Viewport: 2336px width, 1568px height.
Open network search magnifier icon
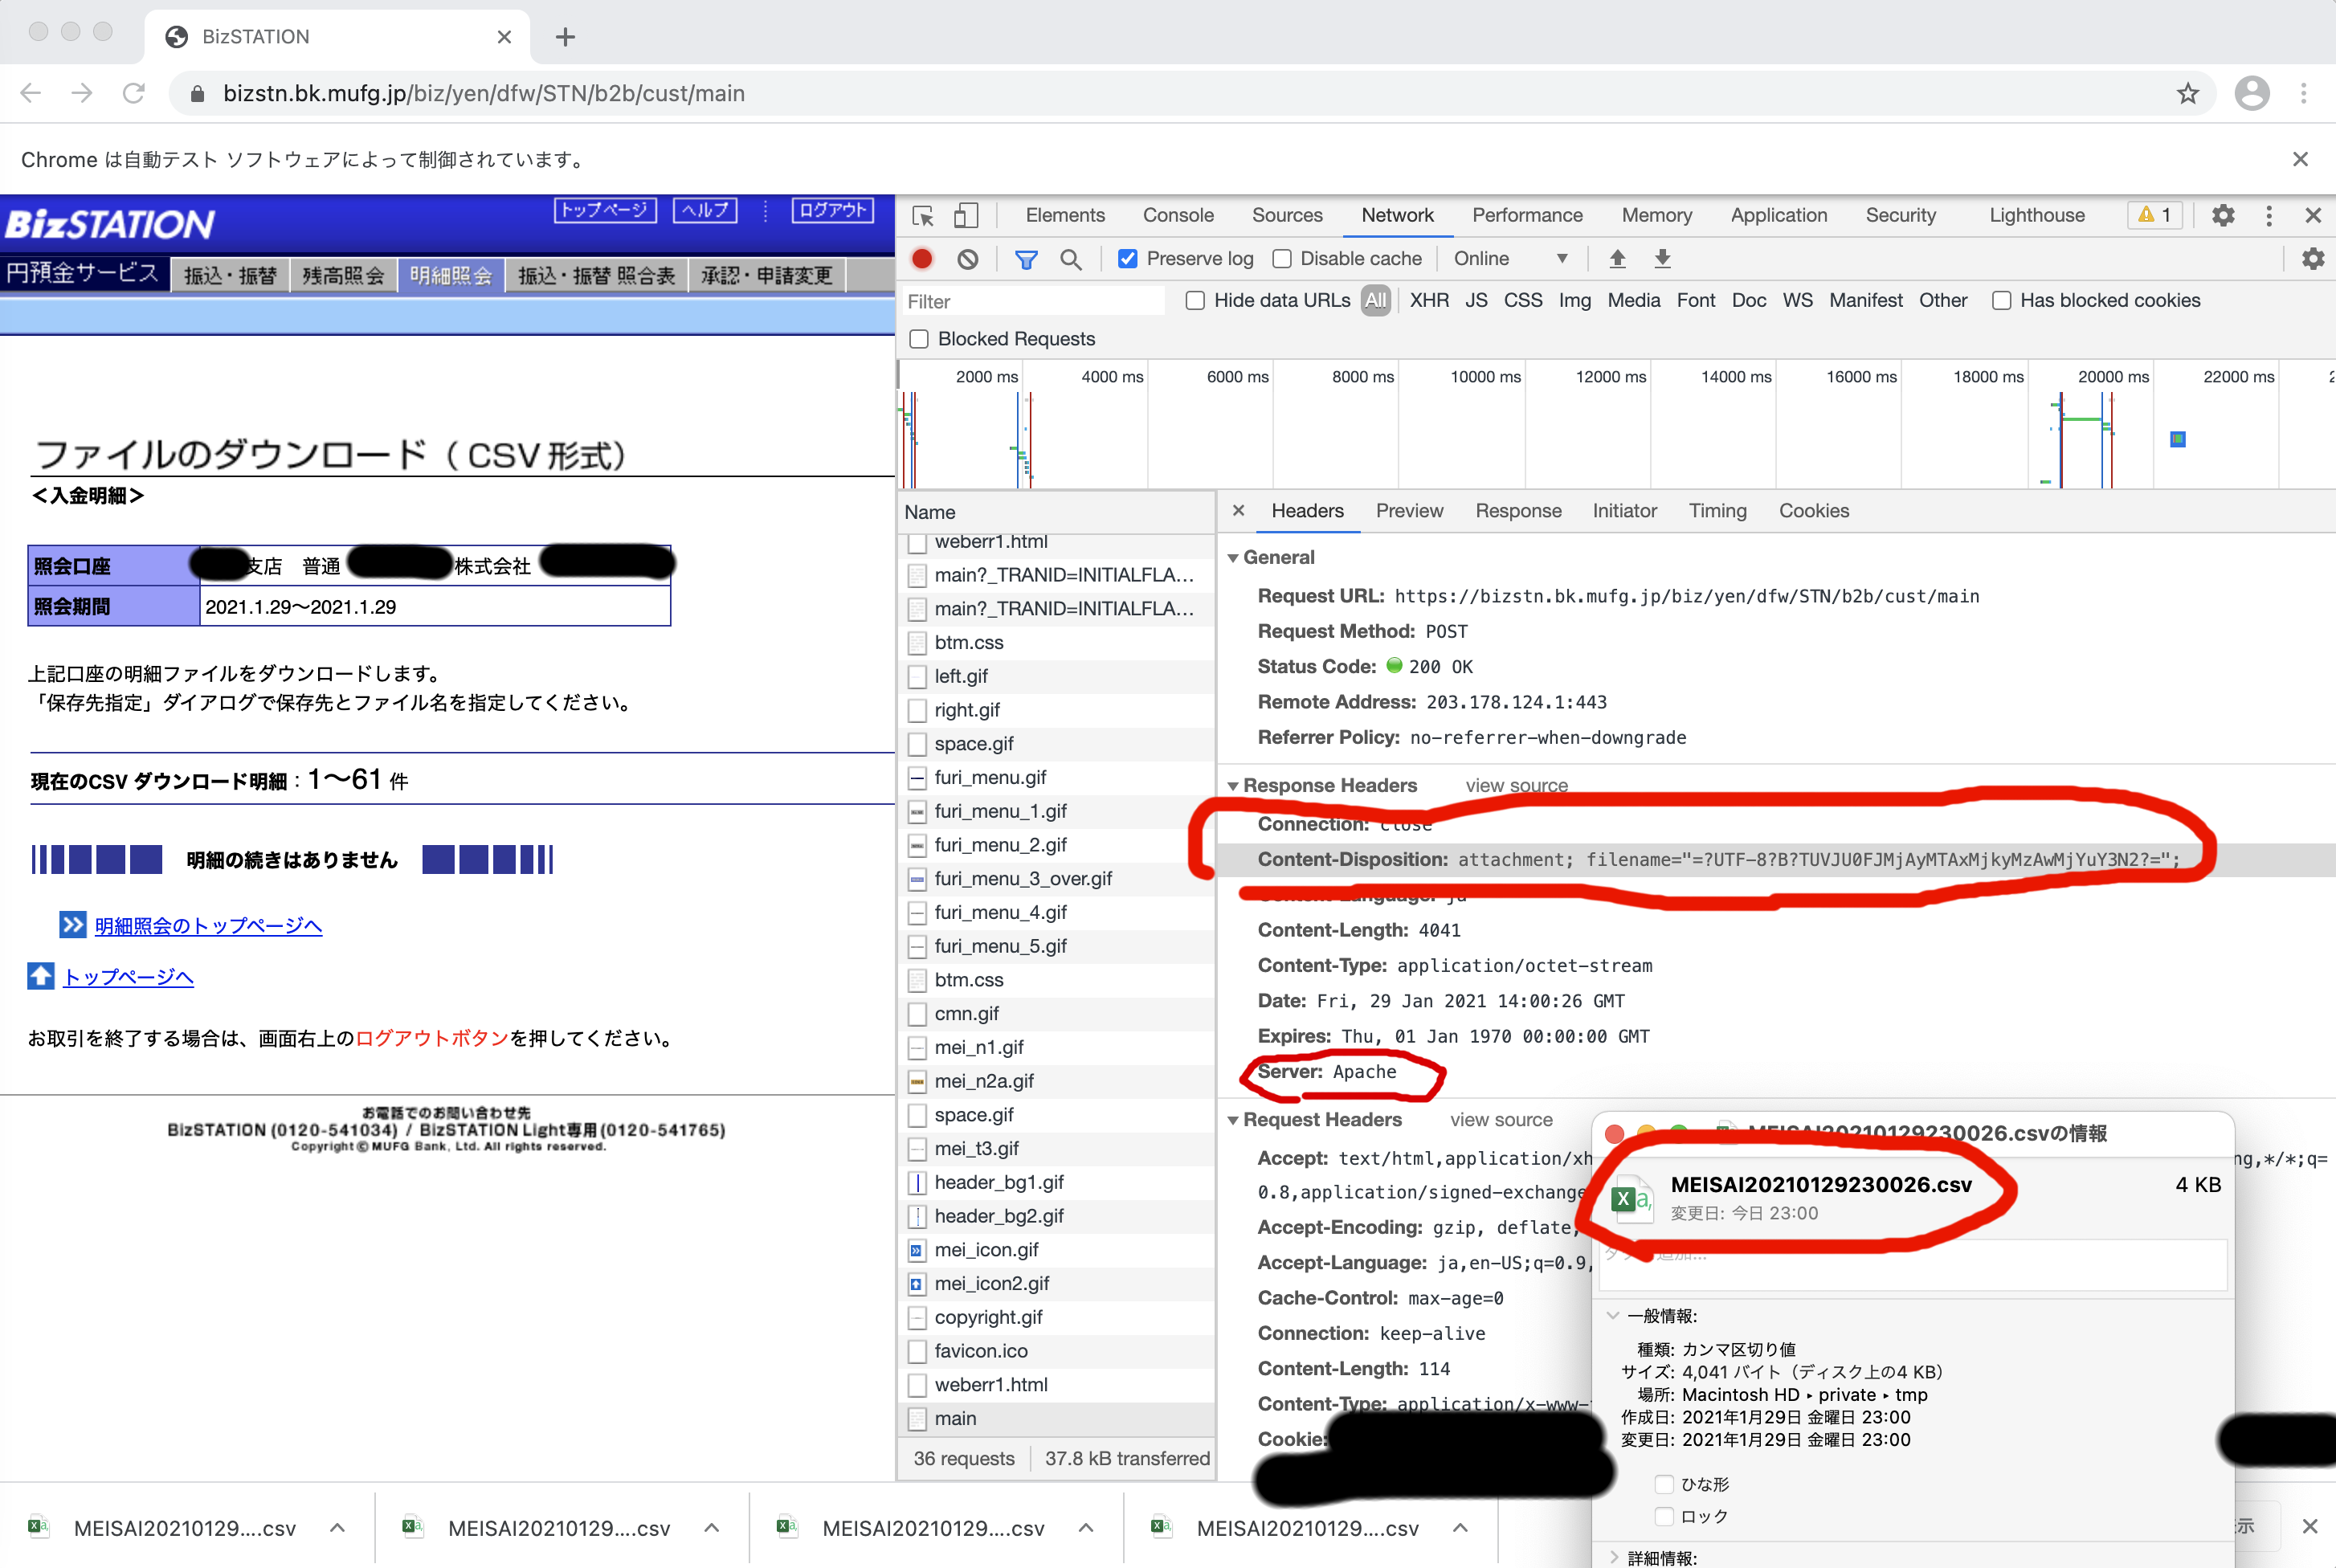click(x=1070, y=259)
